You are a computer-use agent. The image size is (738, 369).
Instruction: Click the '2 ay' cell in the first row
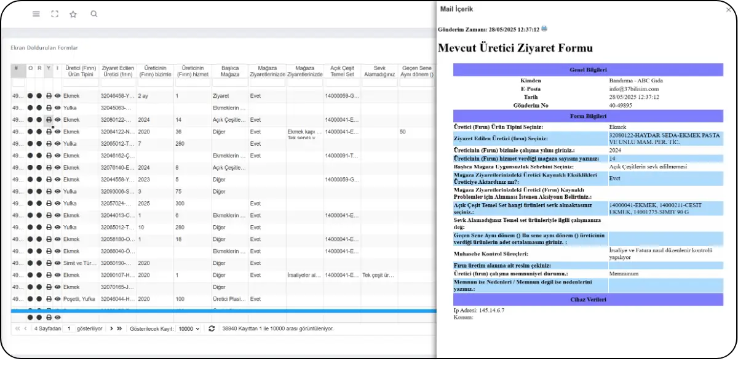[x=143, y=96]
